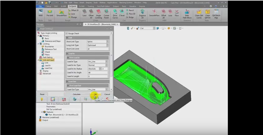
Task: Open the Cut display mode dropdown
Action: click(154, 28)
